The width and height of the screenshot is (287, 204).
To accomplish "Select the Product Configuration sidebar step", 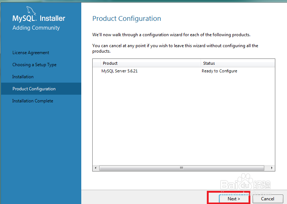I will tap(41, 88).
